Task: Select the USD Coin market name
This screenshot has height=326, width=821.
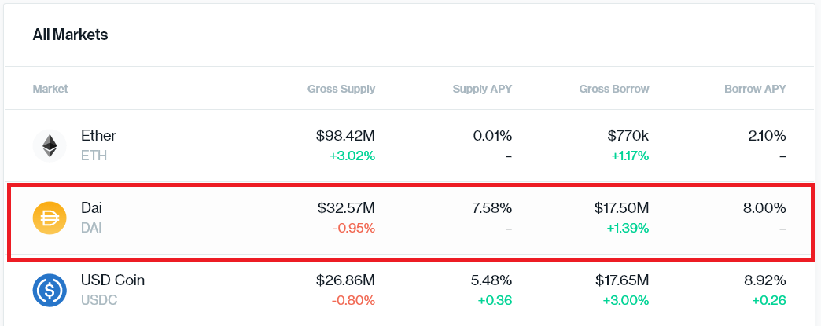Action: pos(112,280)
